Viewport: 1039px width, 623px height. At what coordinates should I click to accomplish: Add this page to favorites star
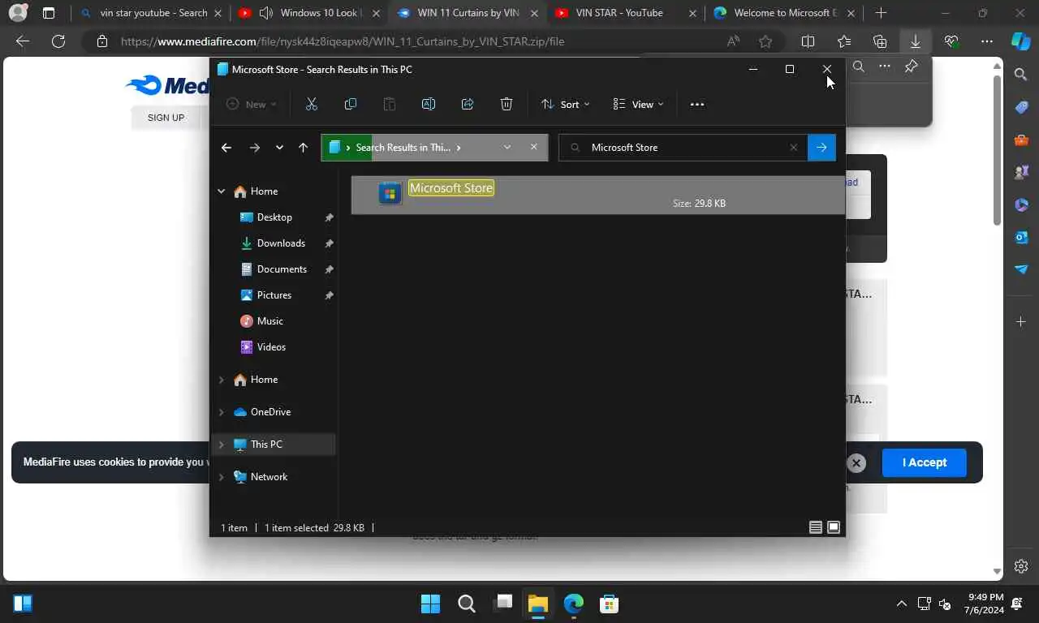coord(765,41)
